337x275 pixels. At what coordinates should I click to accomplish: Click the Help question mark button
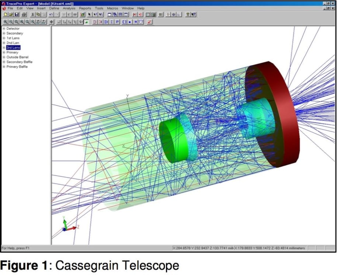188,15
